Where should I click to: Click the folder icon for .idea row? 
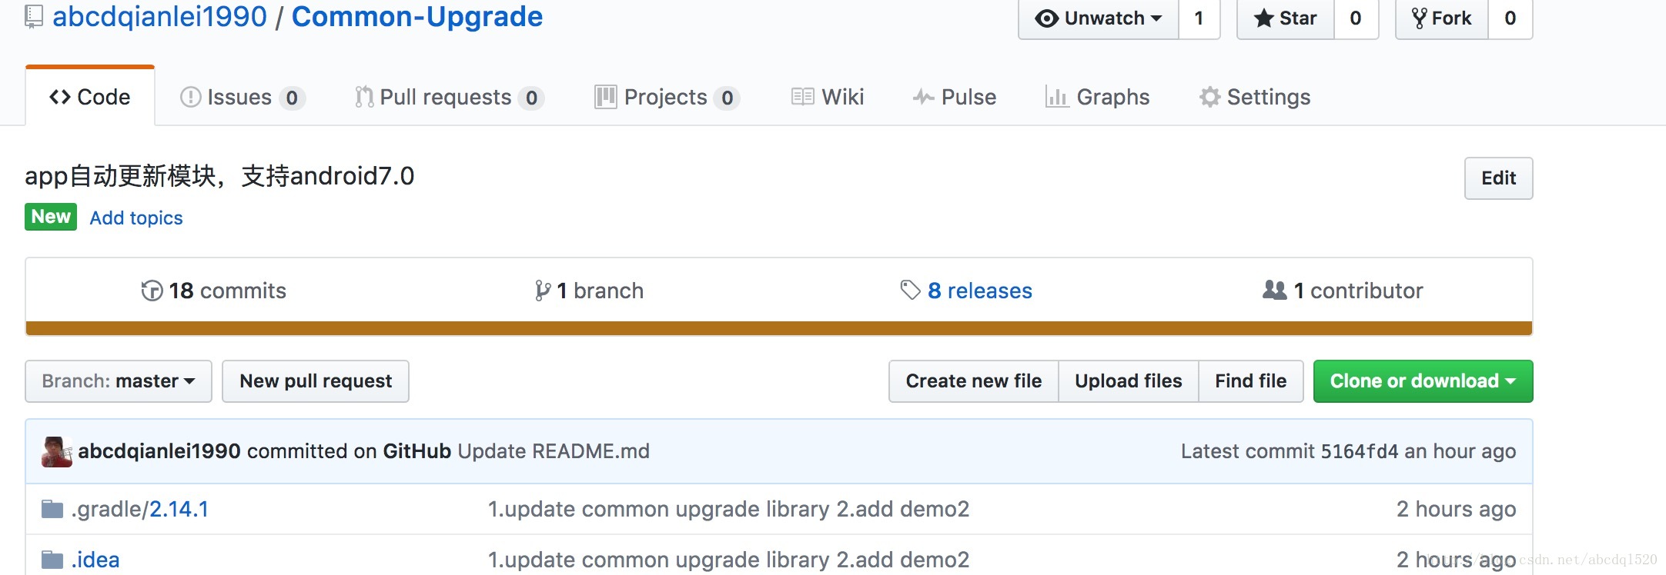pos(52,560)
